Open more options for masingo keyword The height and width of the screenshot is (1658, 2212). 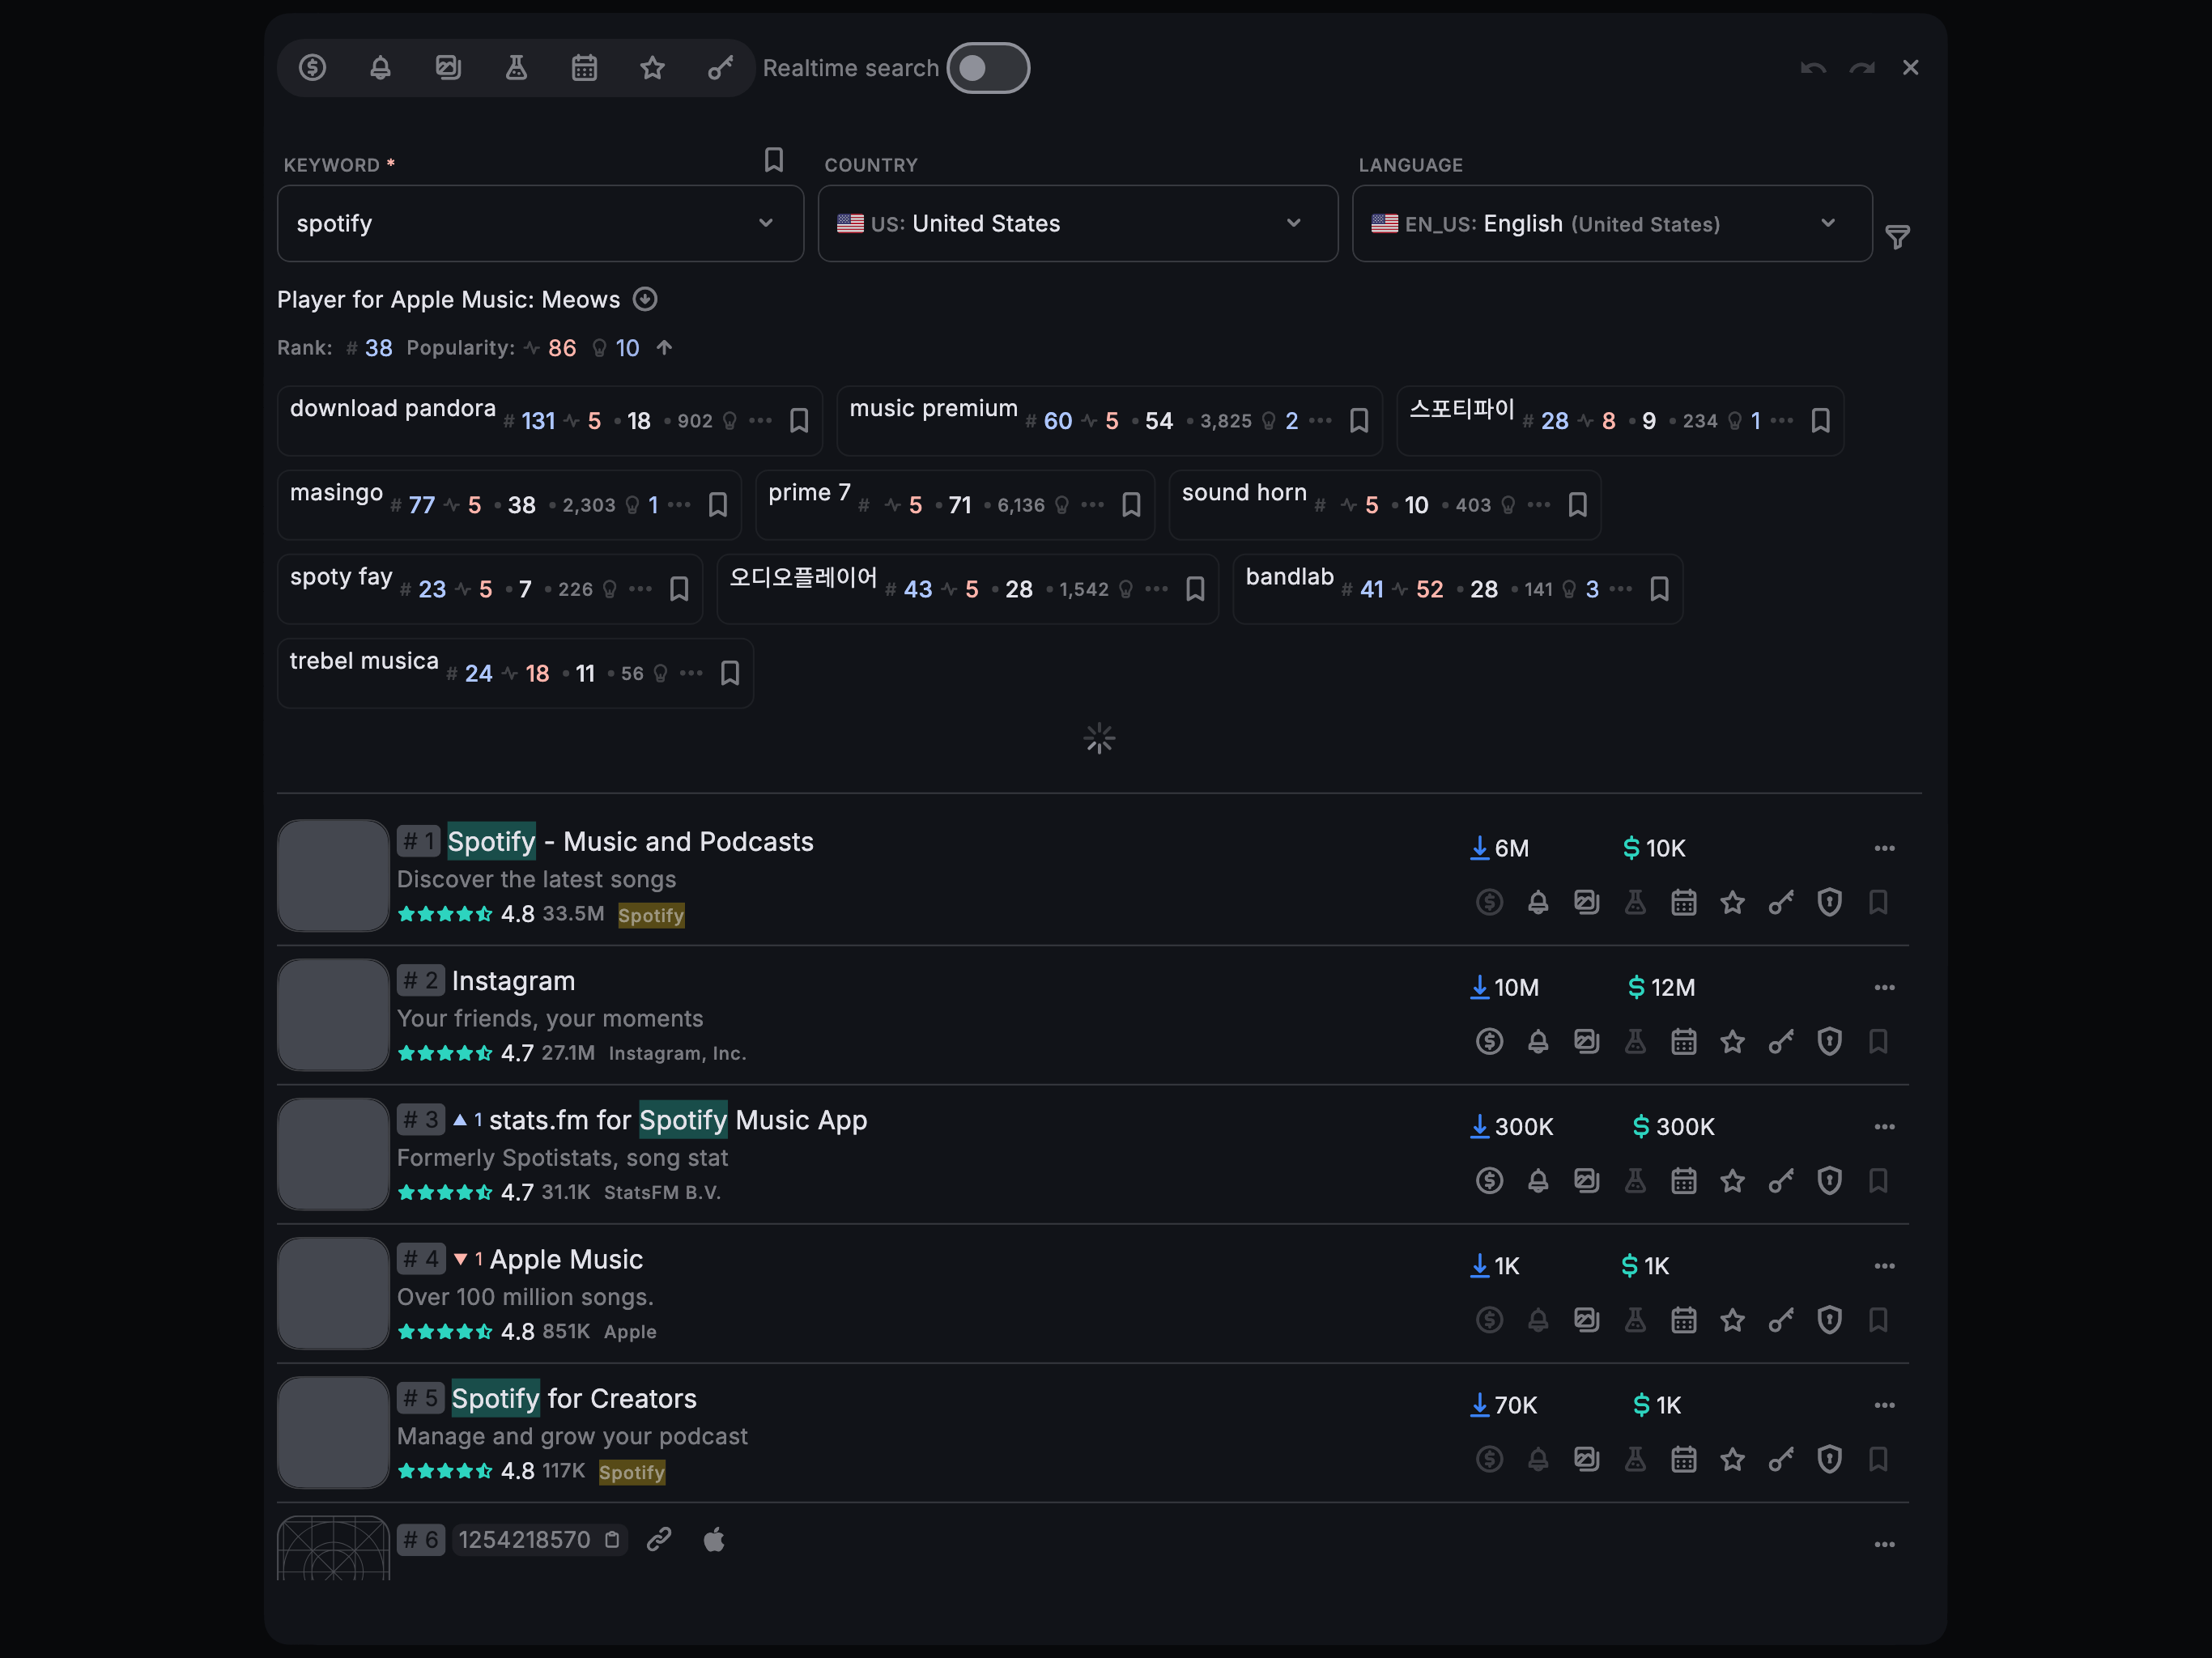679,504
